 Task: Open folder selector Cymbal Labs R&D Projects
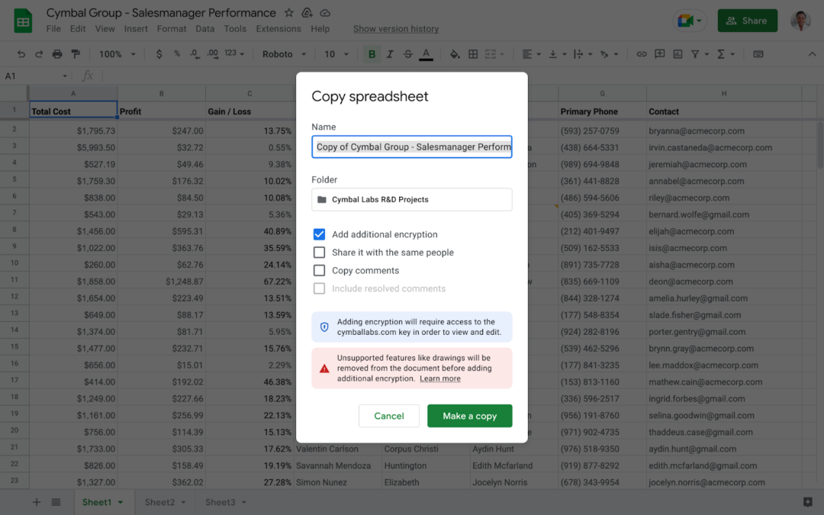[411, 200]
